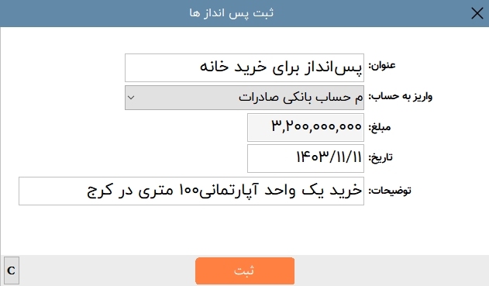Click inside the تاریخ date field
The image size is (489, 286).
(x=305, y=158)
